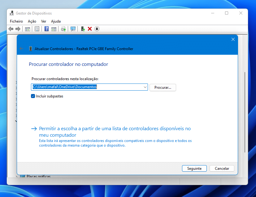256x197 pixels.
Task: Click the Gestor de Dispositivos window title text
Action: [x=34, y=13]
